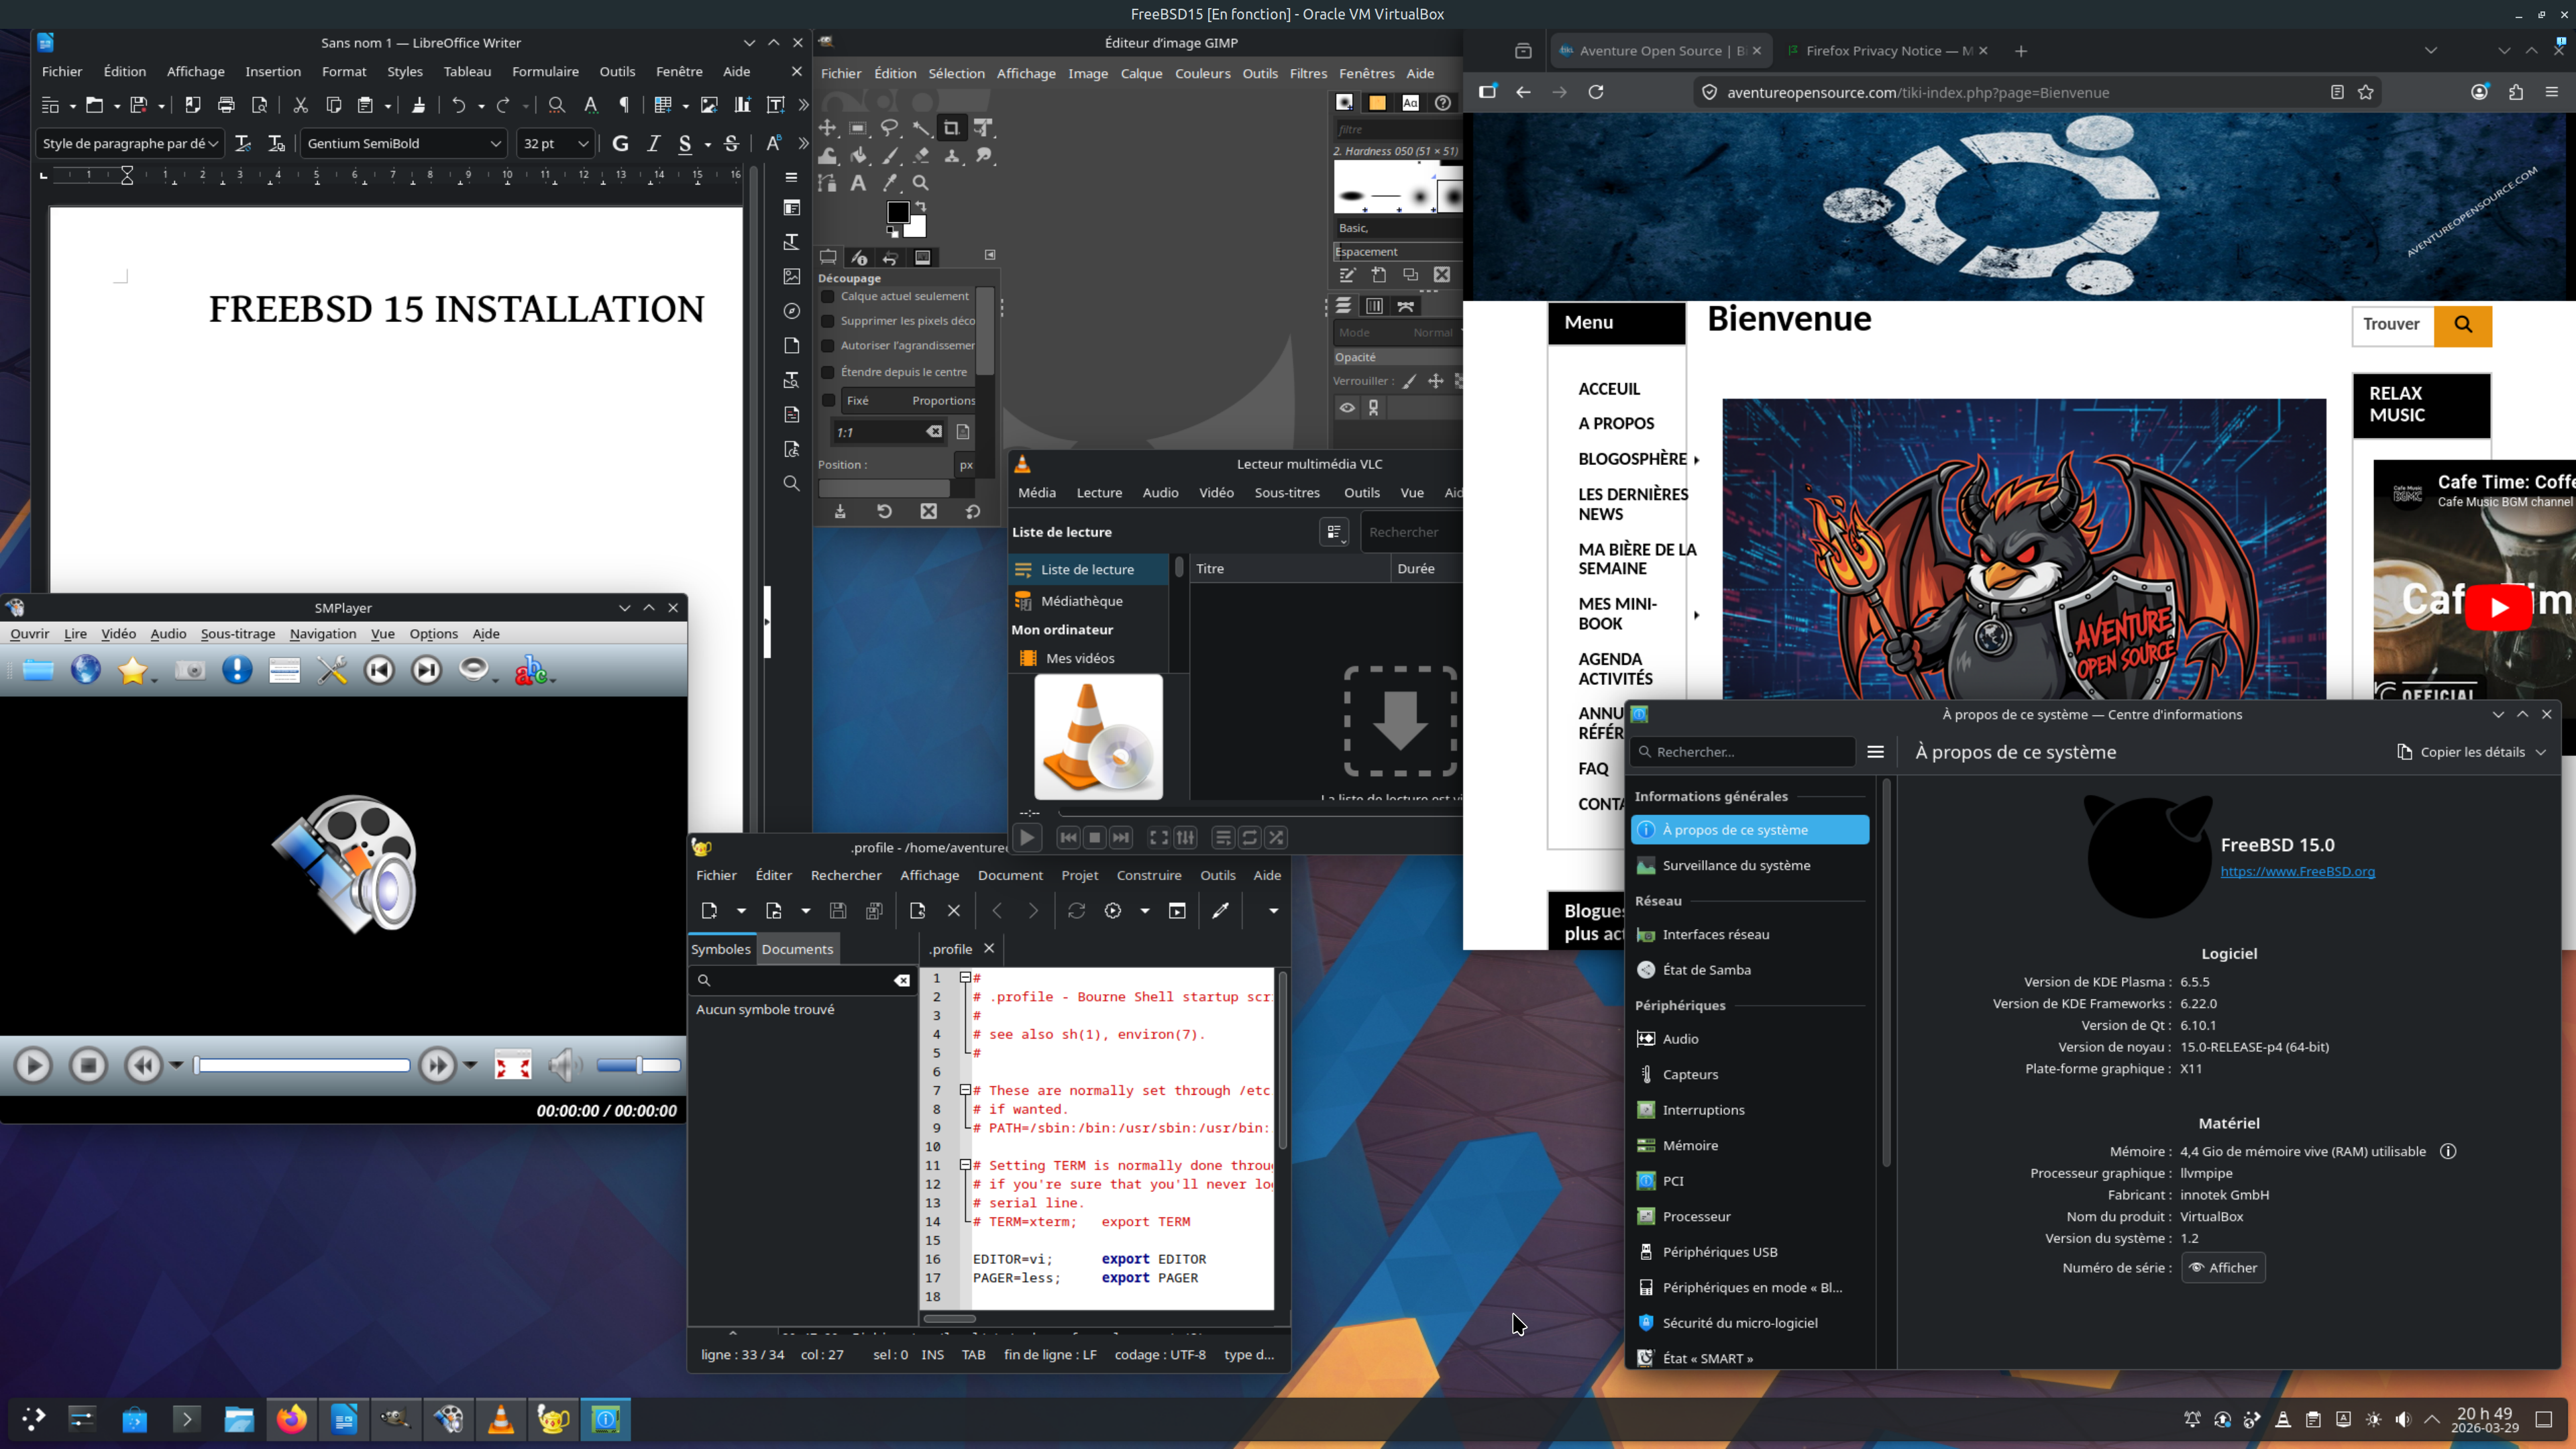Select the GIMP Move tool
This screenshot has width=2576, height=1449.
pos(827,127)
